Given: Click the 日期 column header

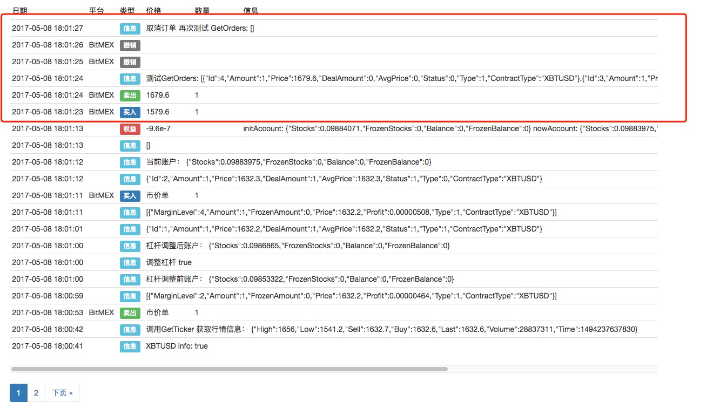Looking at the screenshot, I should tap(19, 10).
